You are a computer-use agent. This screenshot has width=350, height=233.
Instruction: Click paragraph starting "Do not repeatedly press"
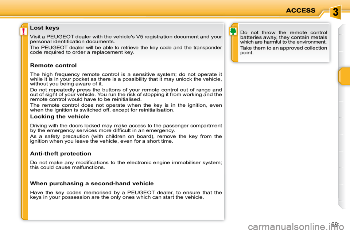[126, 95]
